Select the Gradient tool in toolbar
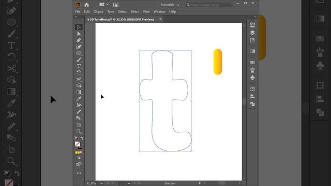 pos(79,92)
